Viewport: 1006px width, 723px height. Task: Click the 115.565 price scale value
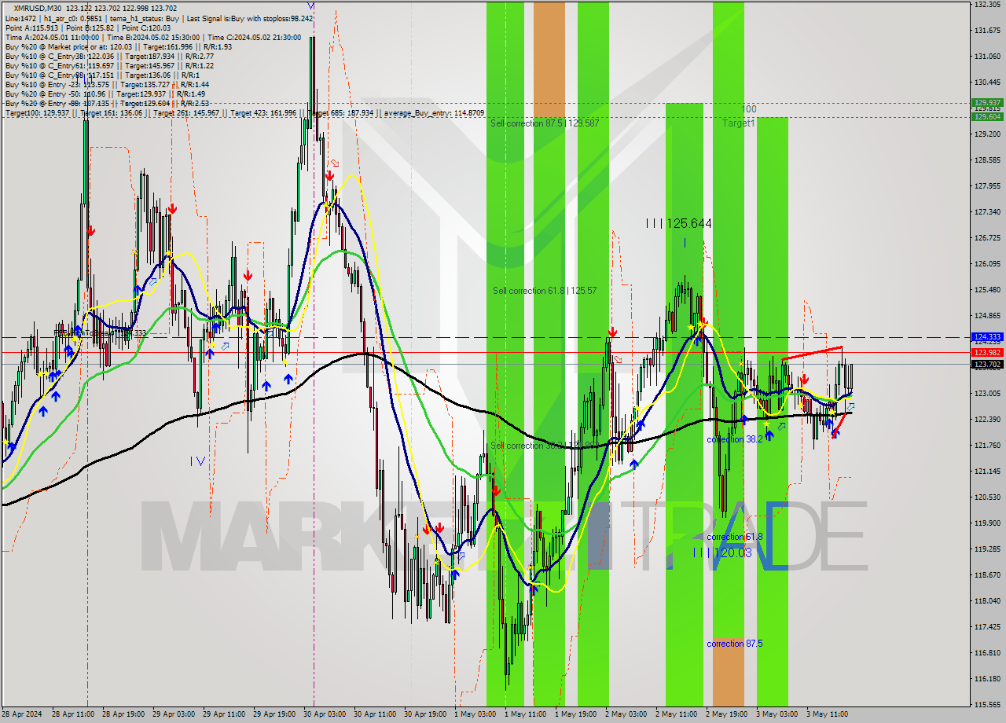pyautogui.click(x=987, y=704)
